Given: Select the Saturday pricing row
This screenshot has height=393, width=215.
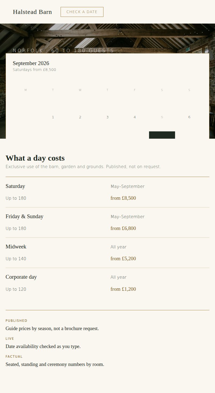Looking at the screenshot, I should point(107,192).
